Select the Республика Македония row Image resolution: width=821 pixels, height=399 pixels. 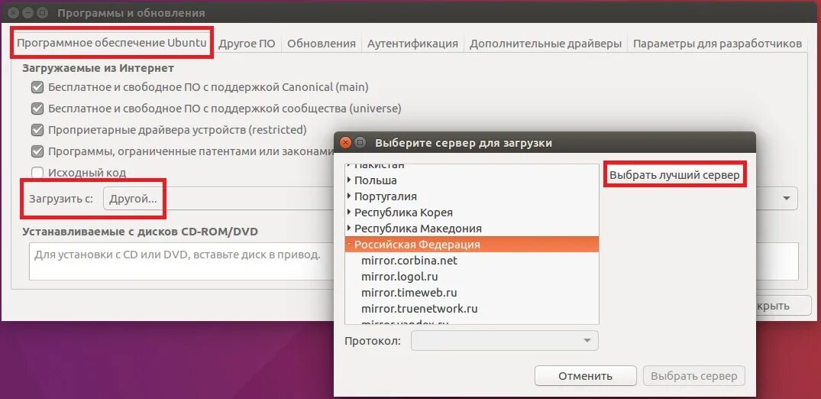tap(472, 229)
